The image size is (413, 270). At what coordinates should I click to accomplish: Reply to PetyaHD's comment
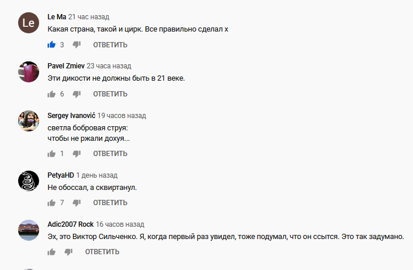[x=110, y=203]
